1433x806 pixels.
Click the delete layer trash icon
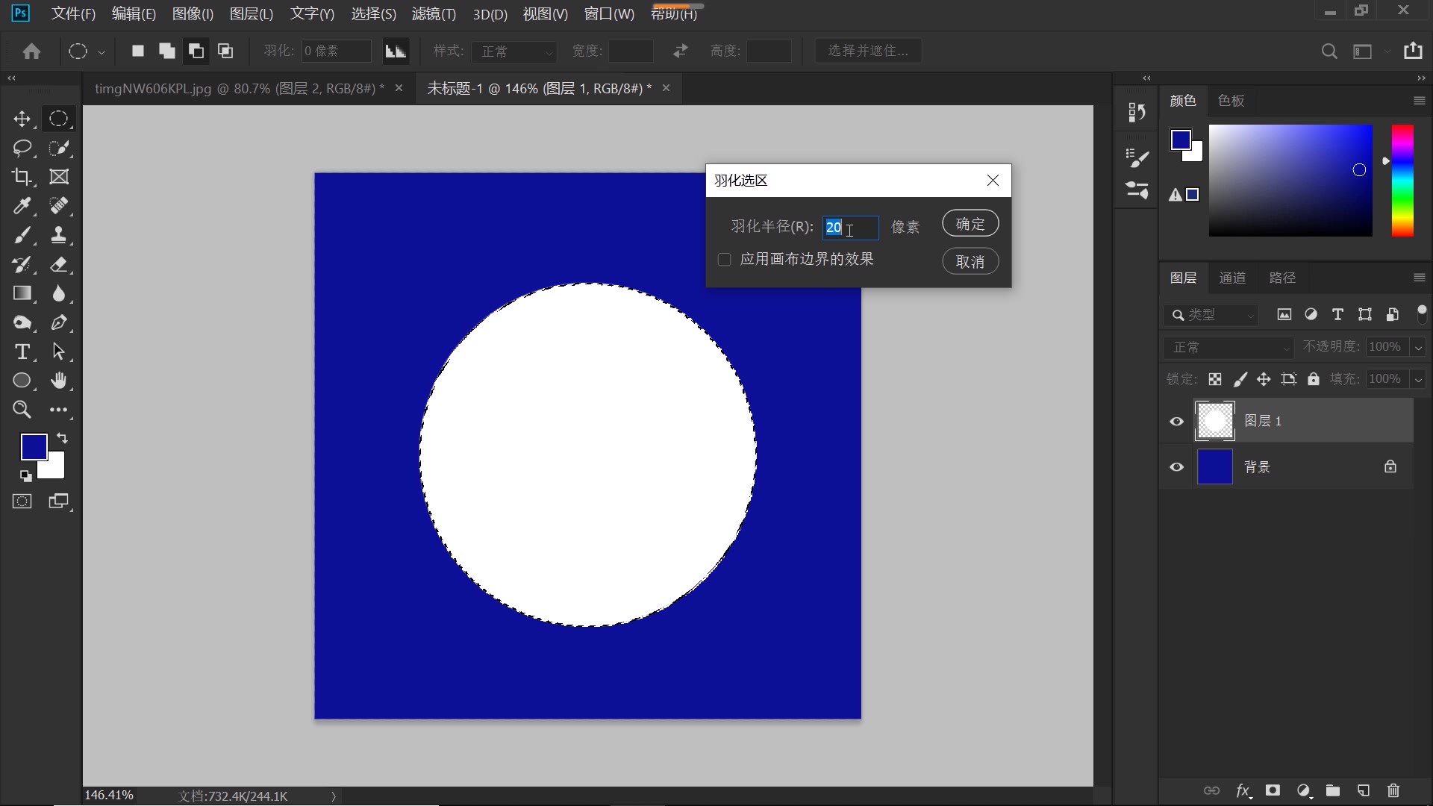[1393, 790]
